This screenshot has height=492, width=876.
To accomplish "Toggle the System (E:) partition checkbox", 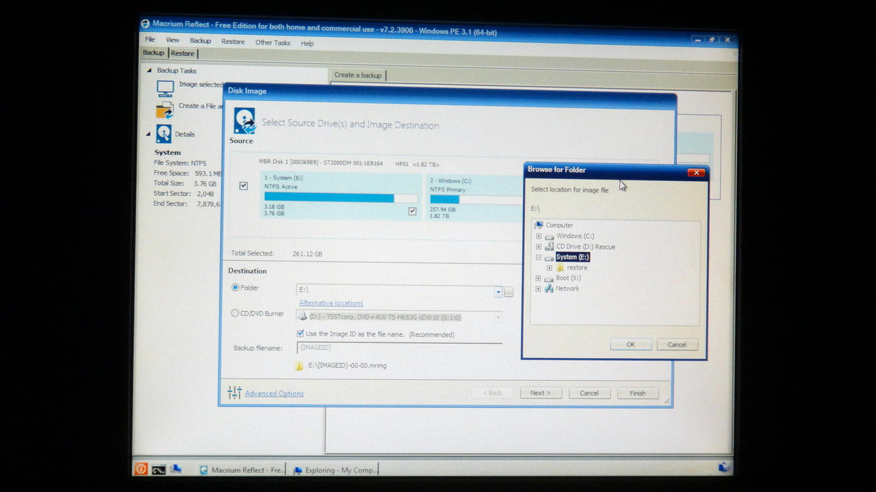I will (x=412, y=211).
